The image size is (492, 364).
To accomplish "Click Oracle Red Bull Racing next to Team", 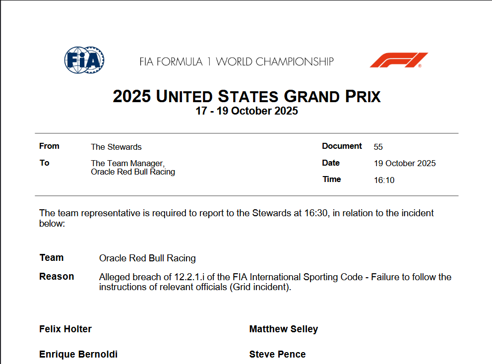I will point(147,258).
